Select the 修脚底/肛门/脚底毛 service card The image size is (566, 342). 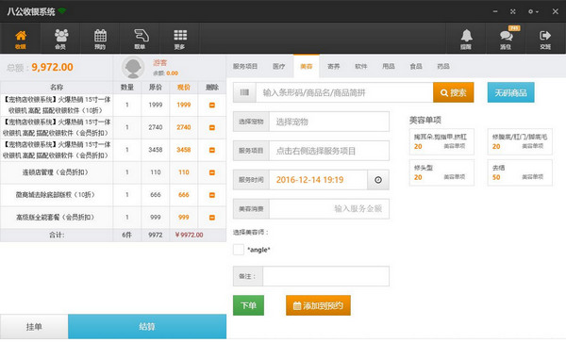point(520,141)
